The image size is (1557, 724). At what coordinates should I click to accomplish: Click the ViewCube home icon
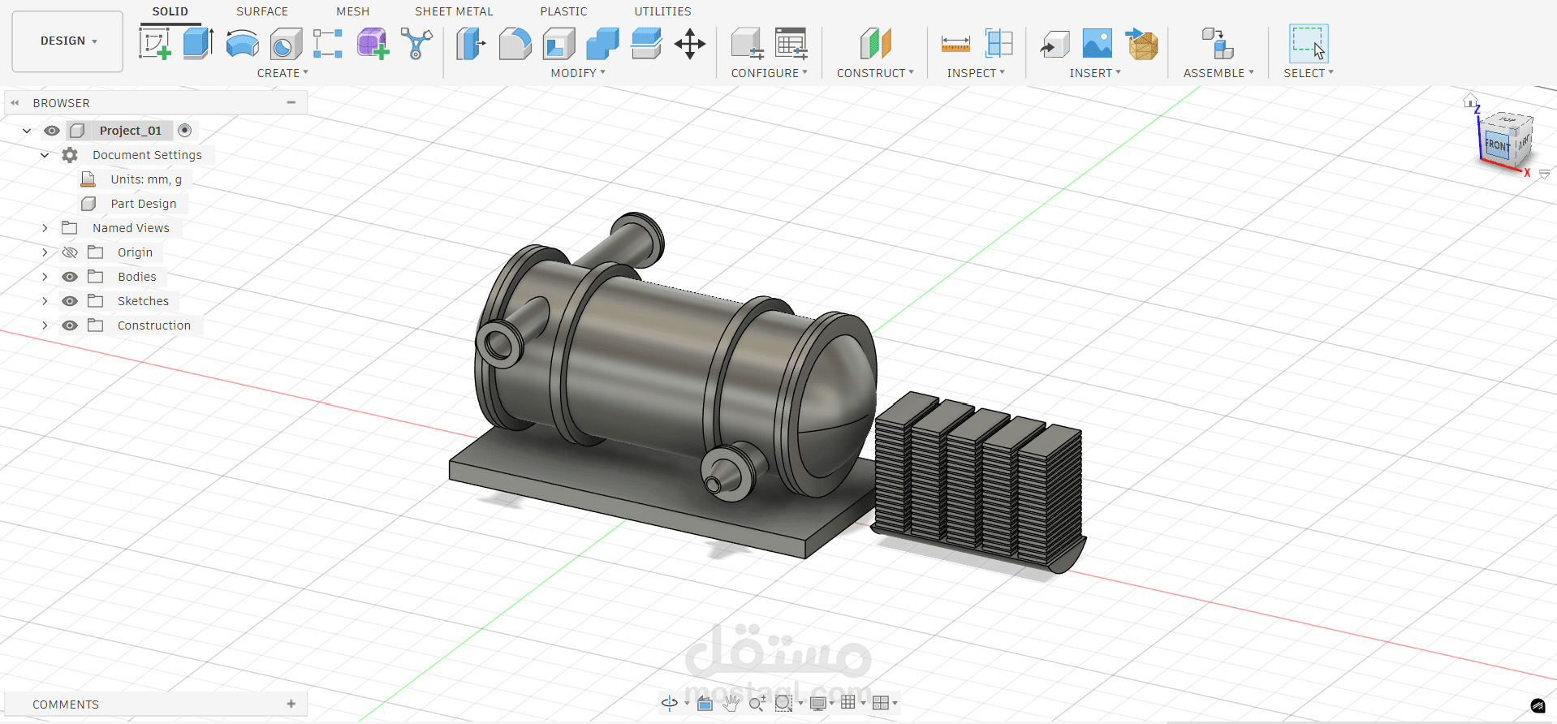point(1470,101)
